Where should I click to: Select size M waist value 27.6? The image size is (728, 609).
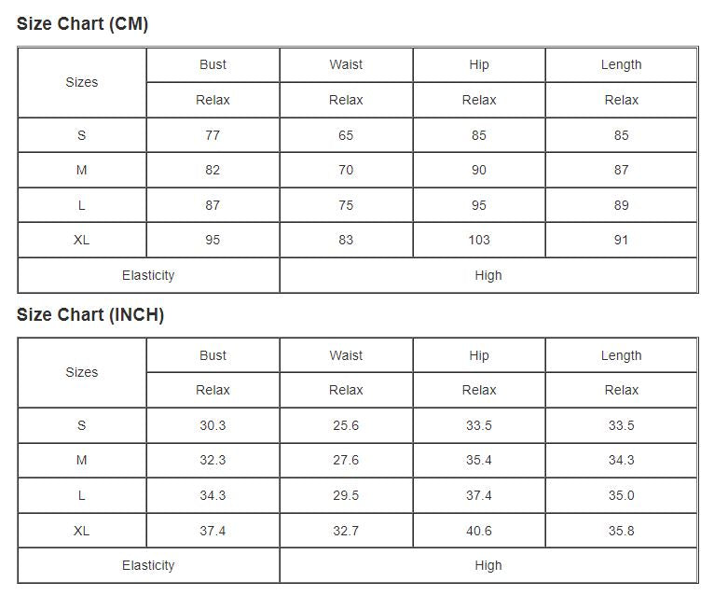pyautogui.click(x=346, y=460)
